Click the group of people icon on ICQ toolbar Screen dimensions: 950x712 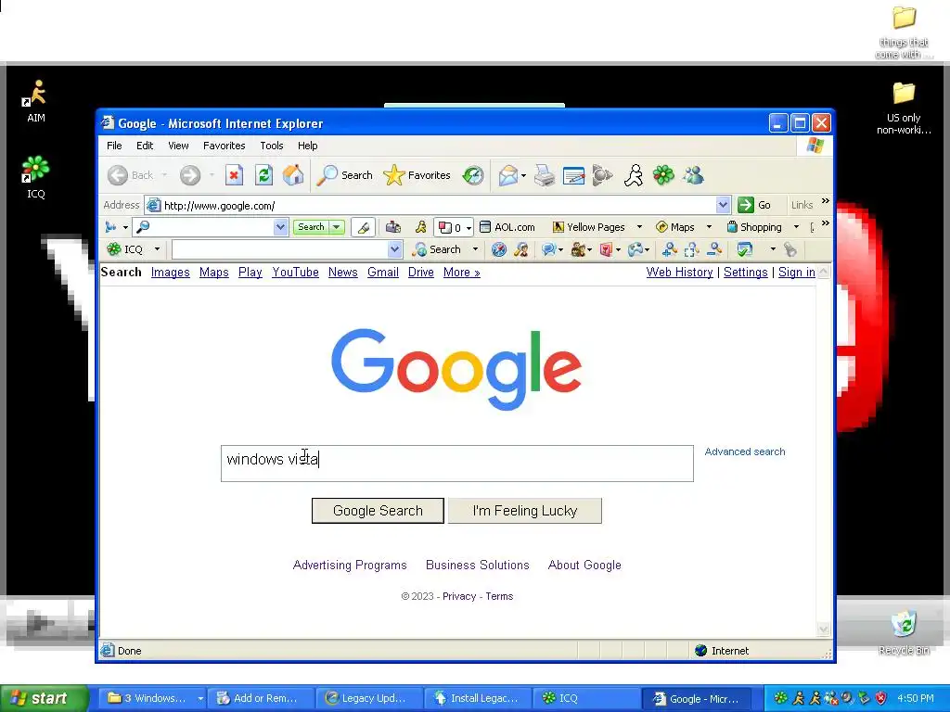579,249
